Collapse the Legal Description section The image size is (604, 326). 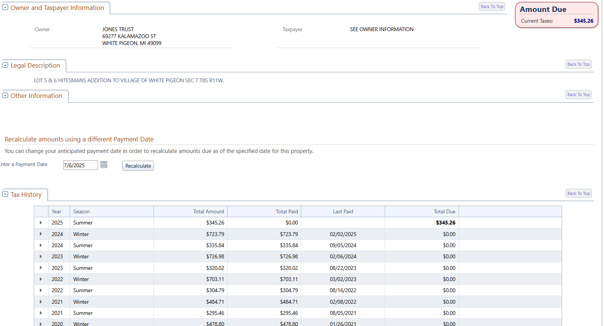5,65
